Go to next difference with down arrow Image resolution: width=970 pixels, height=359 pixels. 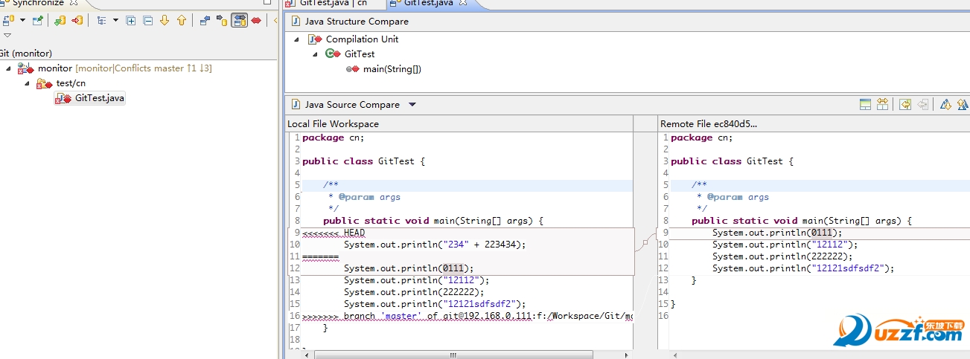point(165,21)
